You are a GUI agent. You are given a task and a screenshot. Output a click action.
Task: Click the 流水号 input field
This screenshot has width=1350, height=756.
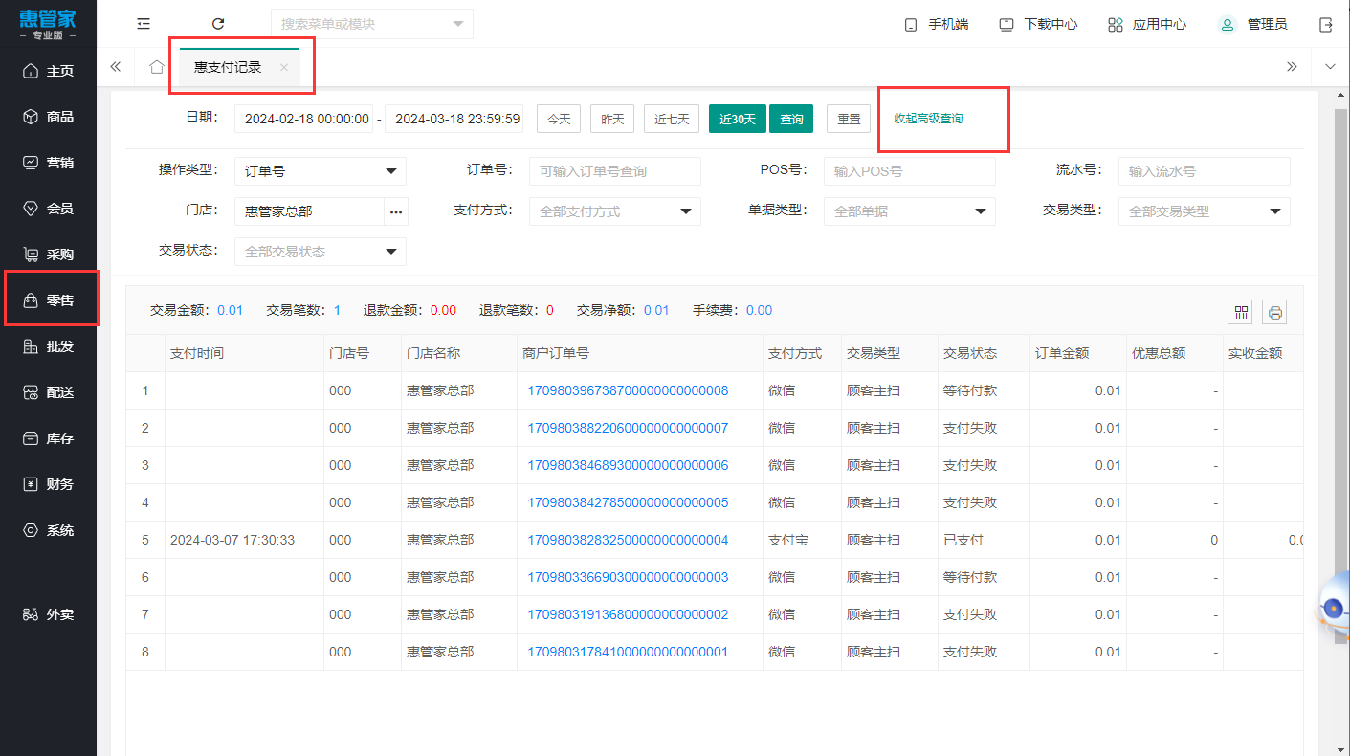click(1205, 171)
